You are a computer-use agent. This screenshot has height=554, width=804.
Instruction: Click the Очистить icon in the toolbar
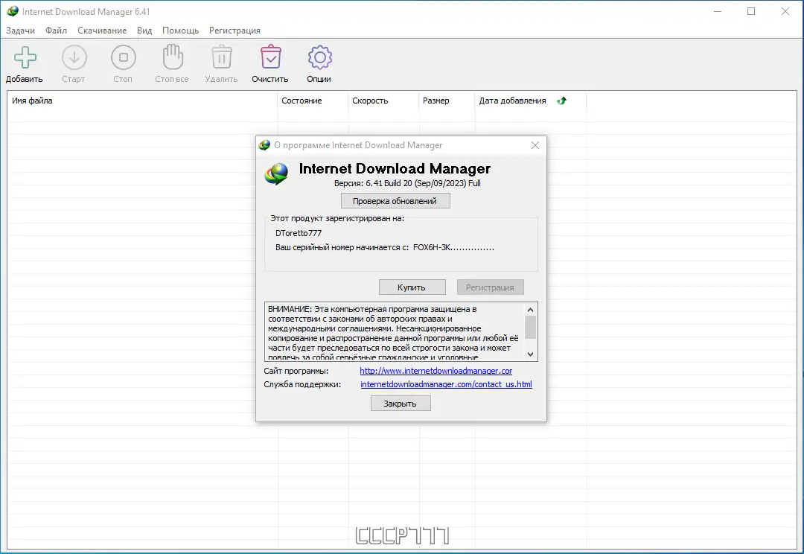(x=269, y=57)
